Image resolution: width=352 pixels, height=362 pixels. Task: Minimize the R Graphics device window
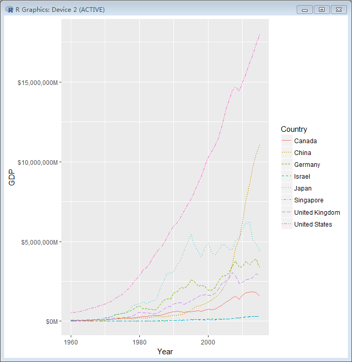click(305, 9)
